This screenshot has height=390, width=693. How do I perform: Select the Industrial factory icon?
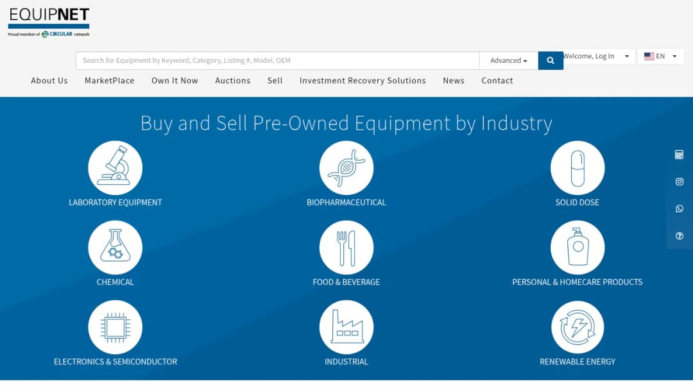point(346,327)
